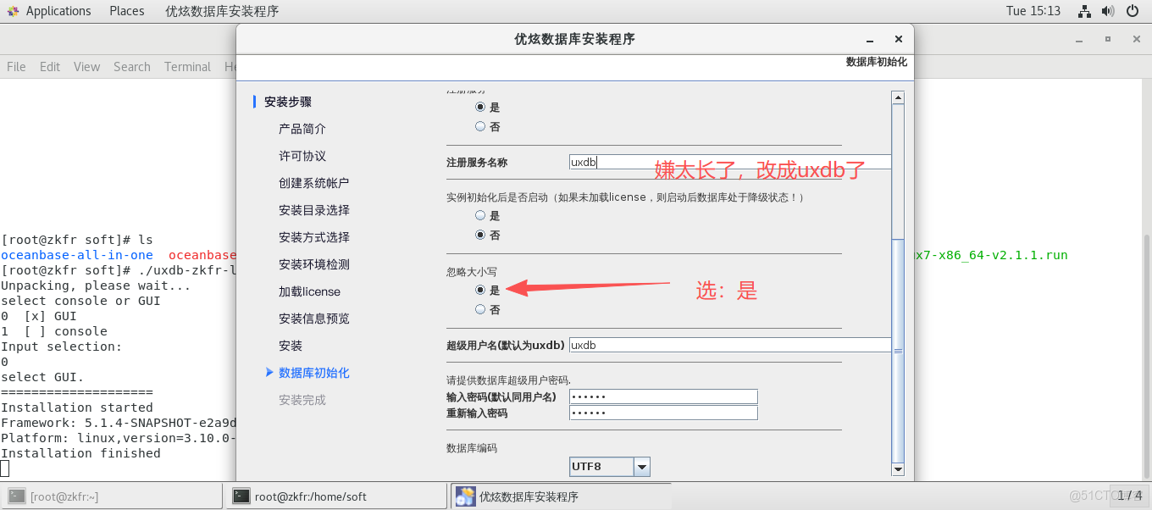The width and height of the screenshot is (1152, 510).
Task: Click step 创建系统帐户 in sidebar
Action: point(314,183)
